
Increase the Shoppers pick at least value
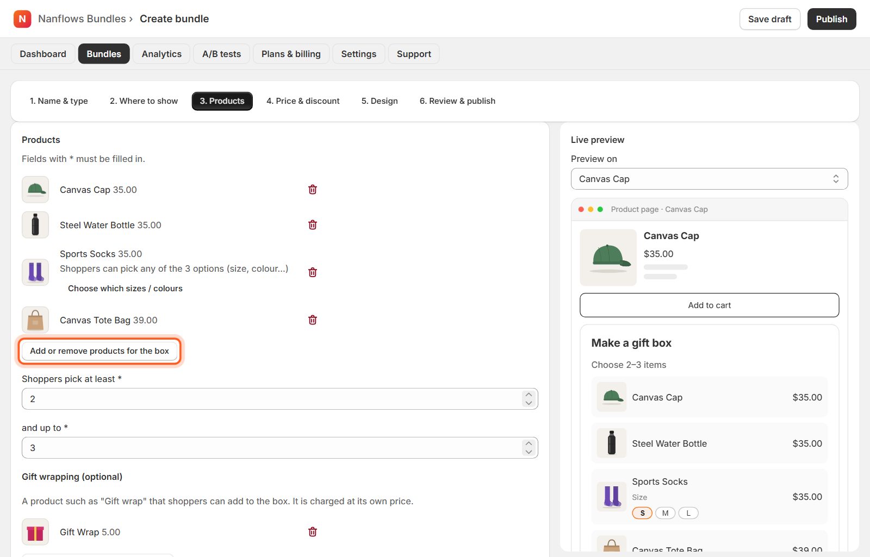pos(529,395)
